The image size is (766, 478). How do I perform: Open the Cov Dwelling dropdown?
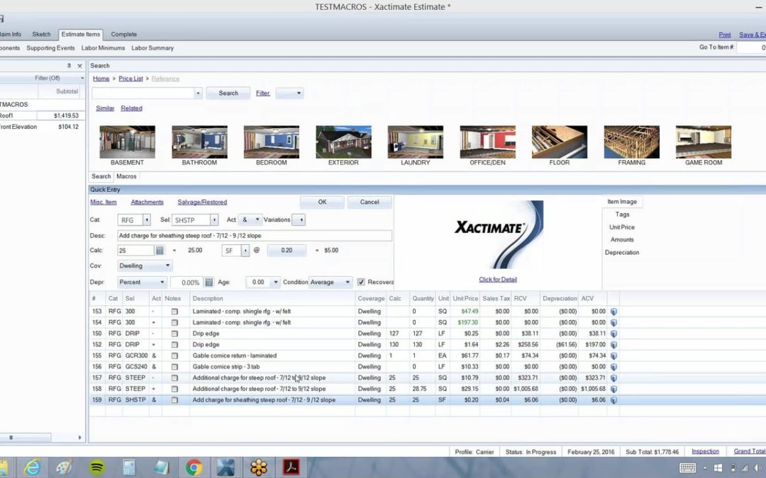(145, 266)
